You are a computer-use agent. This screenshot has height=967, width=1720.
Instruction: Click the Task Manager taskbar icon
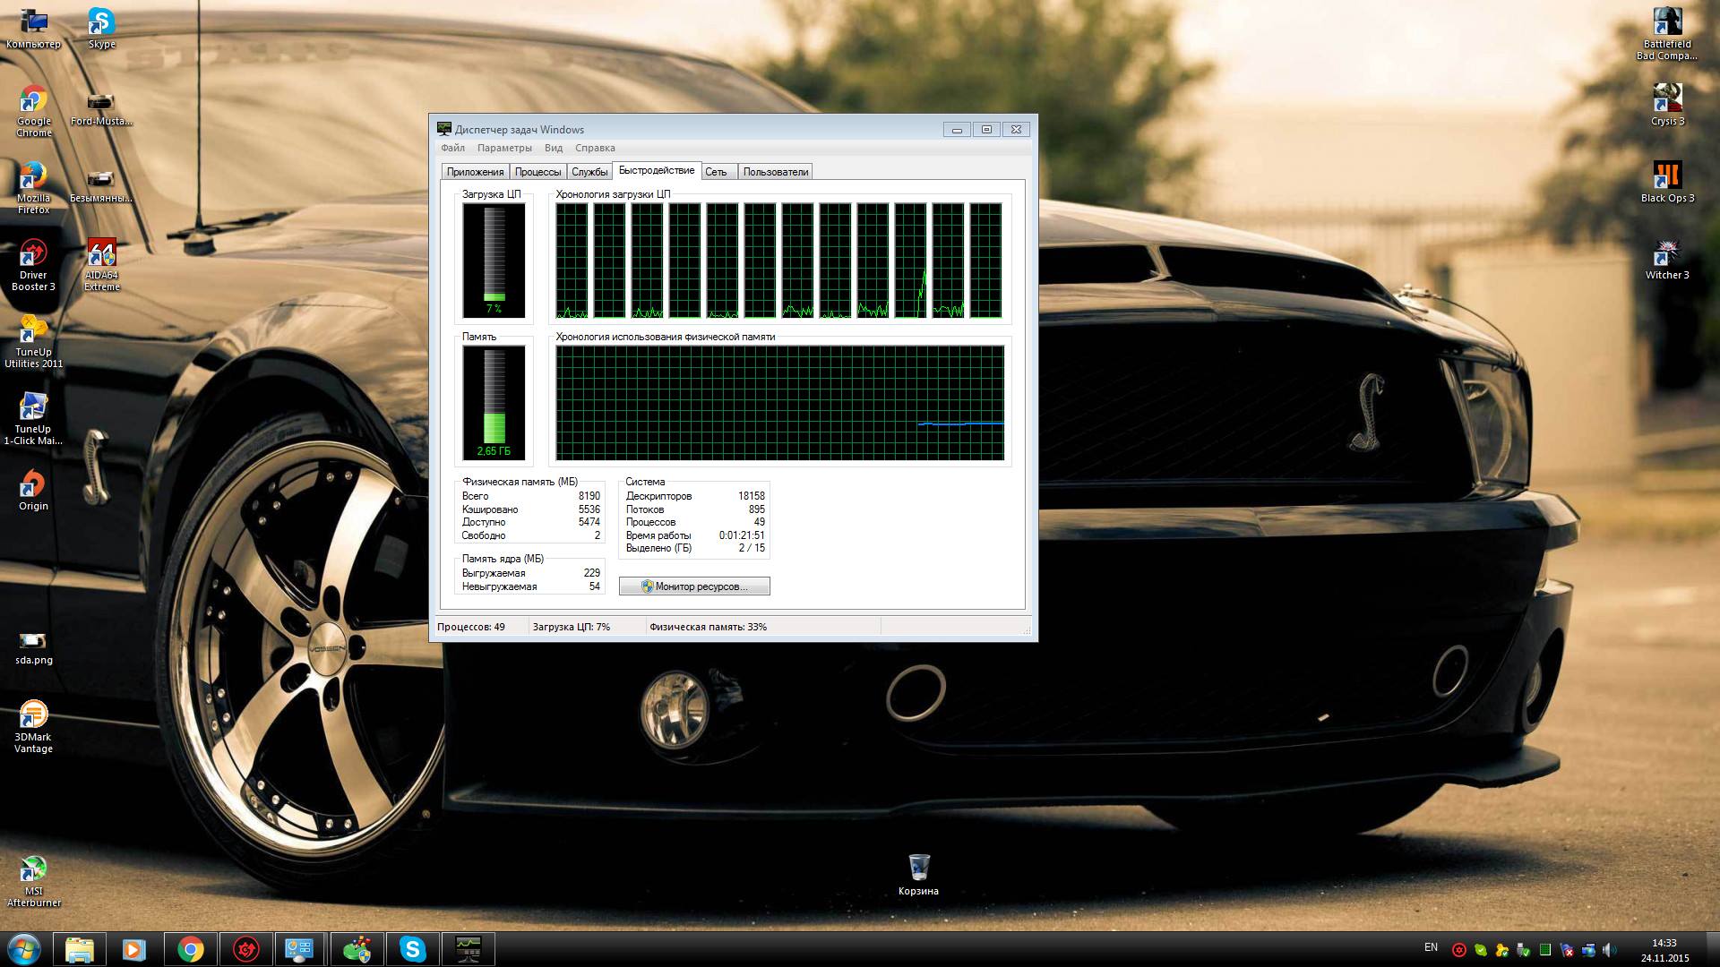tap(468, 948)
